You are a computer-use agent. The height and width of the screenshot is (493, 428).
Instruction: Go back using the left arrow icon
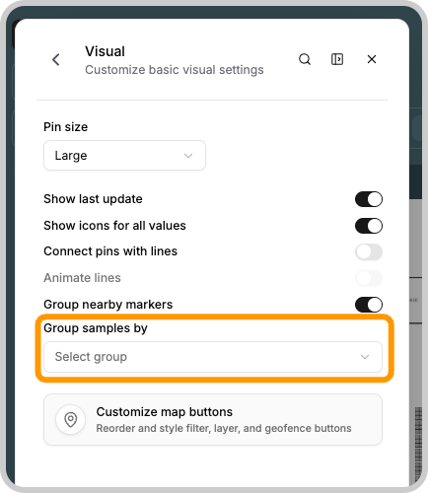coord(56,60)
